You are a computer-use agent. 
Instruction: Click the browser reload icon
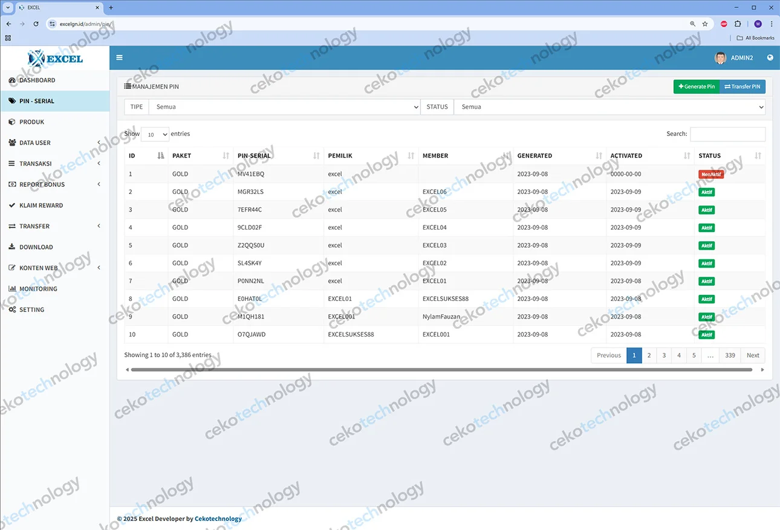(x=36, y=24)
